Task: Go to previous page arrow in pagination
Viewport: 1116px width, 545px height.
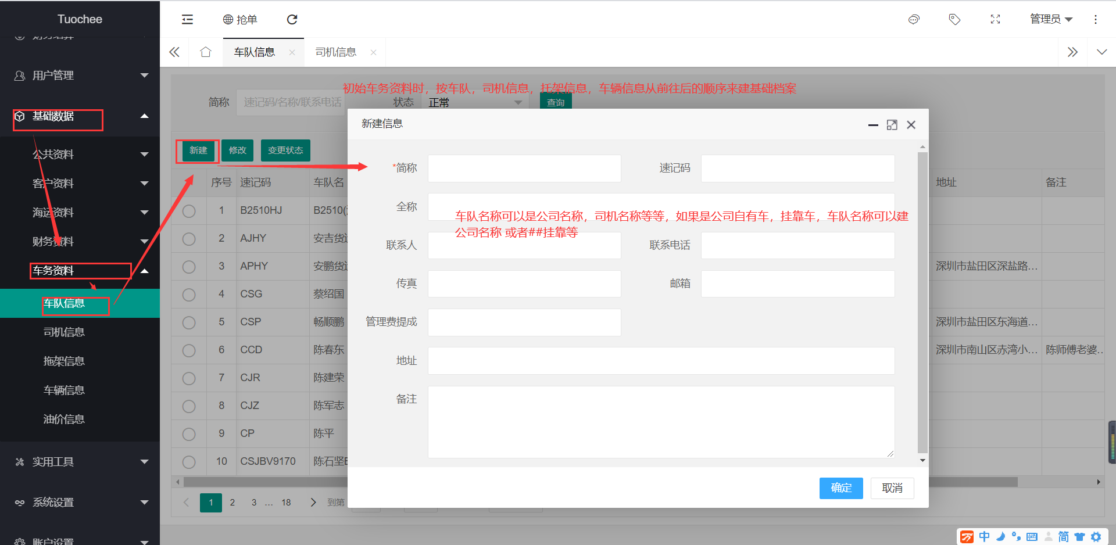Action: 186,502
